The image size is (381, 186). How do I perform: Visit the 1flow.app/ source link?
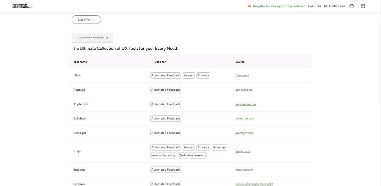pos(242,75)
